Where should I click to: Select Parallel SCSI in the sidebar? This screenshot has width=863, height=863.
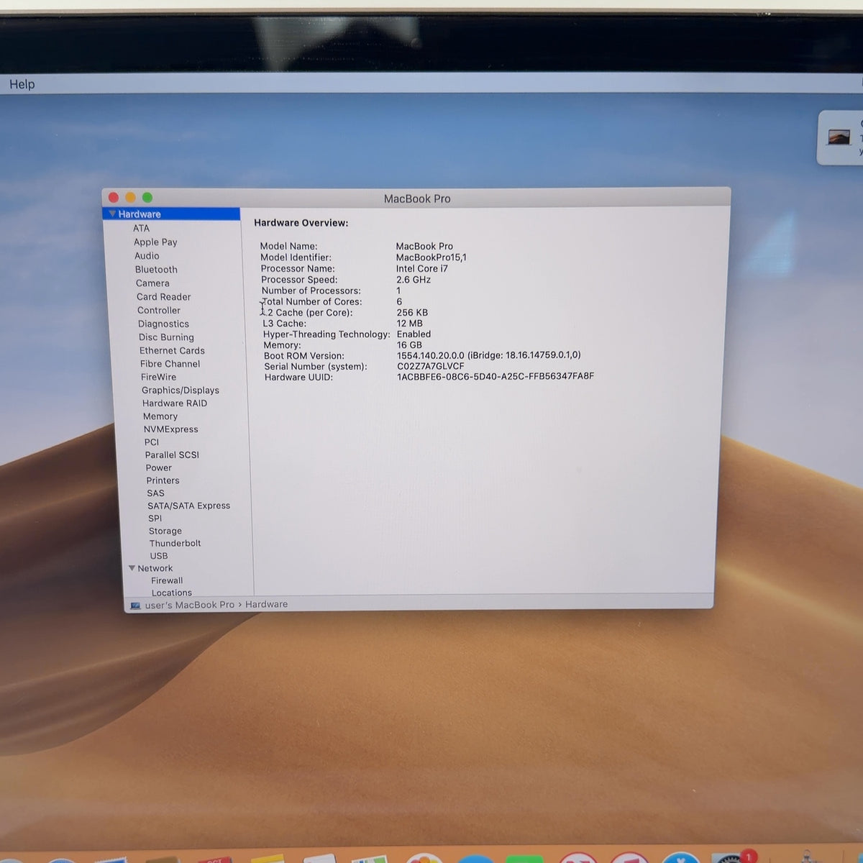[172, 455]
